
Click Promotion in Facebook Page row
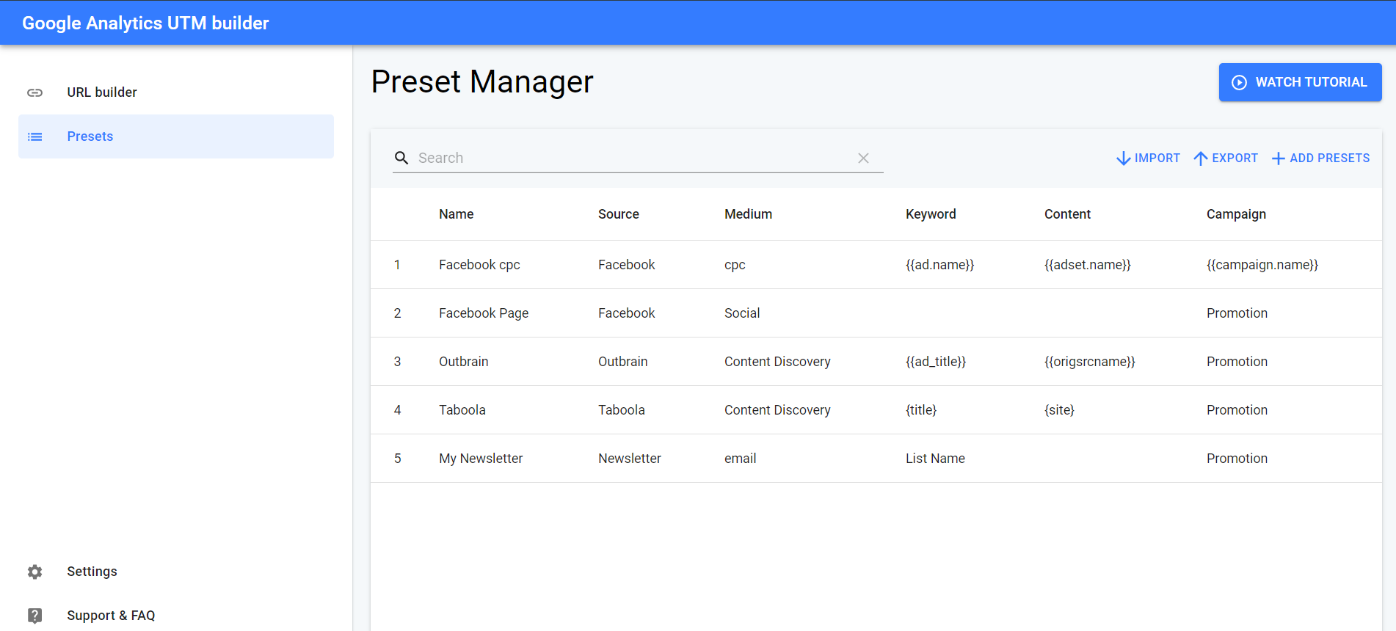(x=1237, y=313)
